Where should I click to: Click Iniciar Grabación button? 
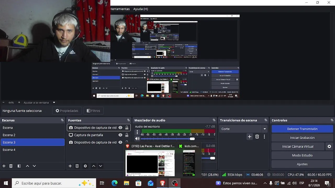(x=302, y=138)
